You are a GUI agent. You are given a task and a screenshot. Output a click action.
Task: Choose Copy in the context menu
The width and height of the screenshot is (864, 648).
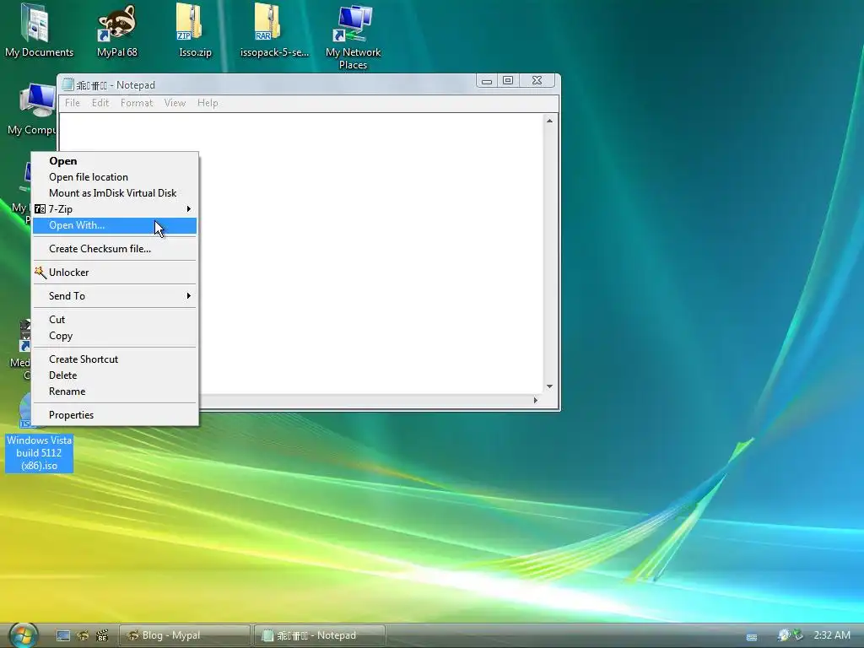[115, 336]
